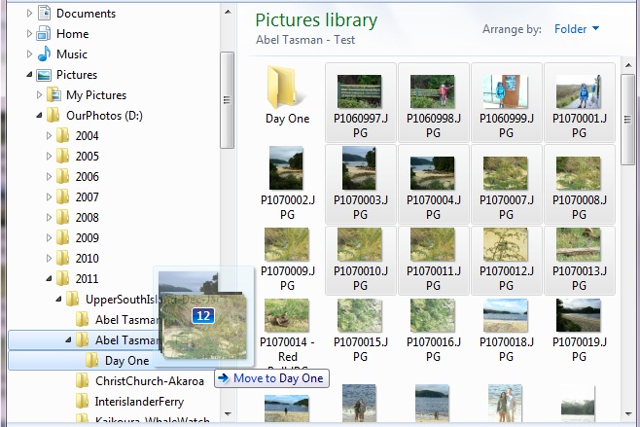Collapse the Pictures tree node

point(29,75)
